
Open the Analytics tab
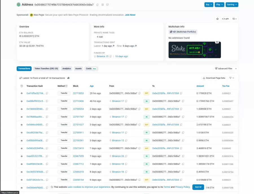click(67, 68)
